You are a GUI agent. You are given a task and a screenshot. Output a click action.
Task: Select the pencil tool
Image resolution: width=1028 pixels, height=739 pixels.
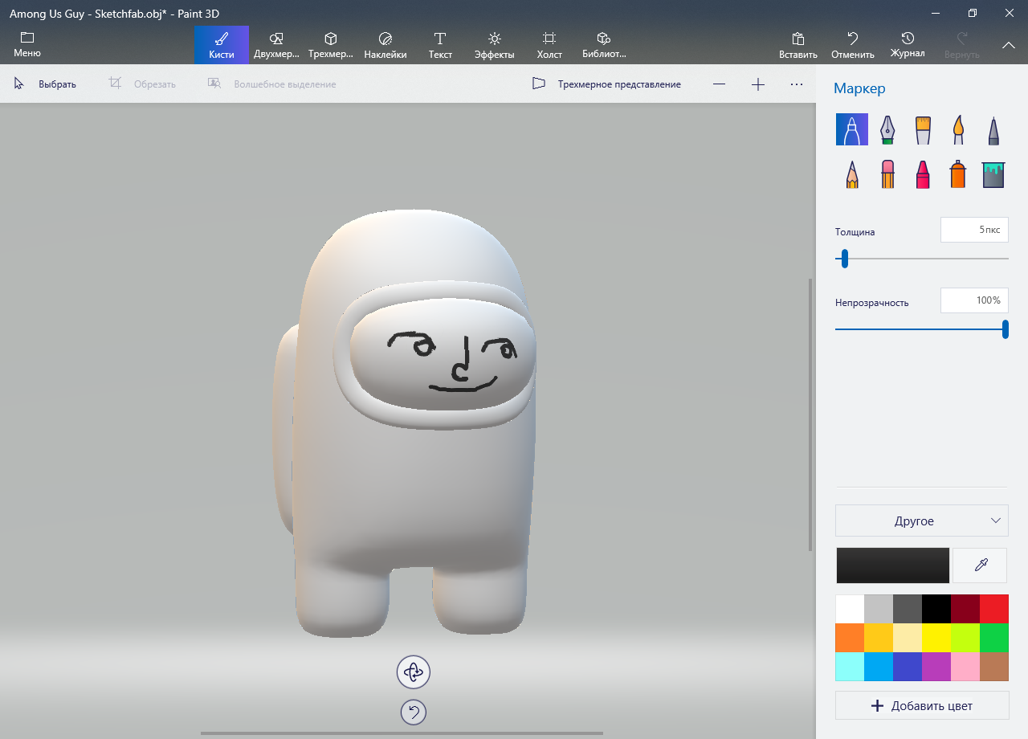852,174
